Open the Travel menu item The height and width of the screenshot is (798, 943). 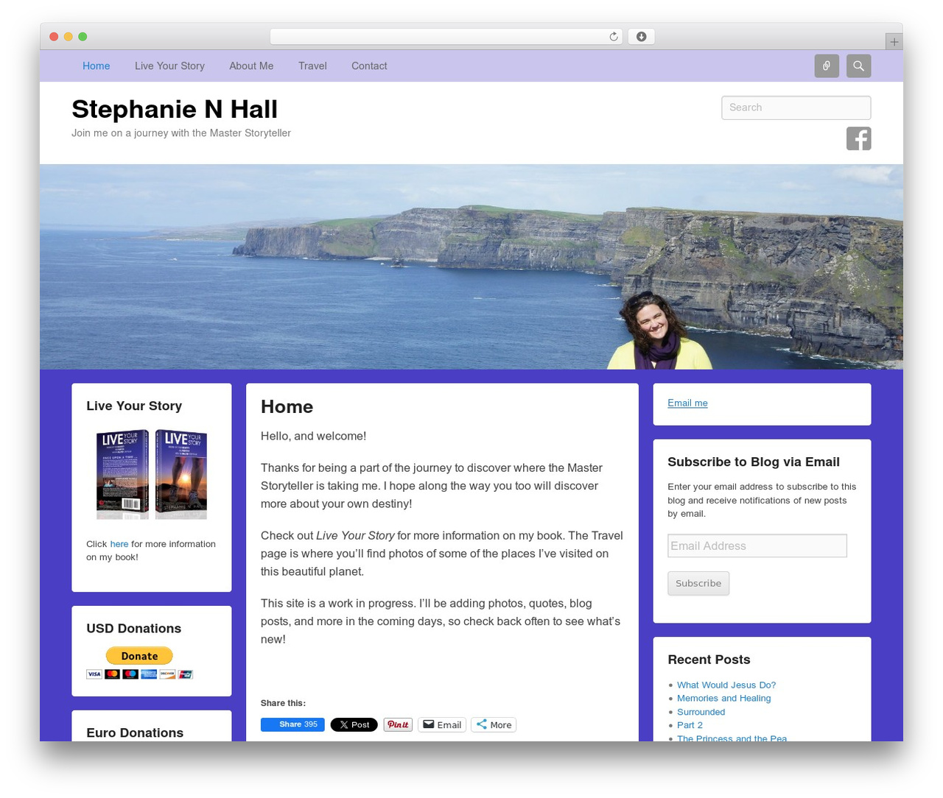point(312,66)
